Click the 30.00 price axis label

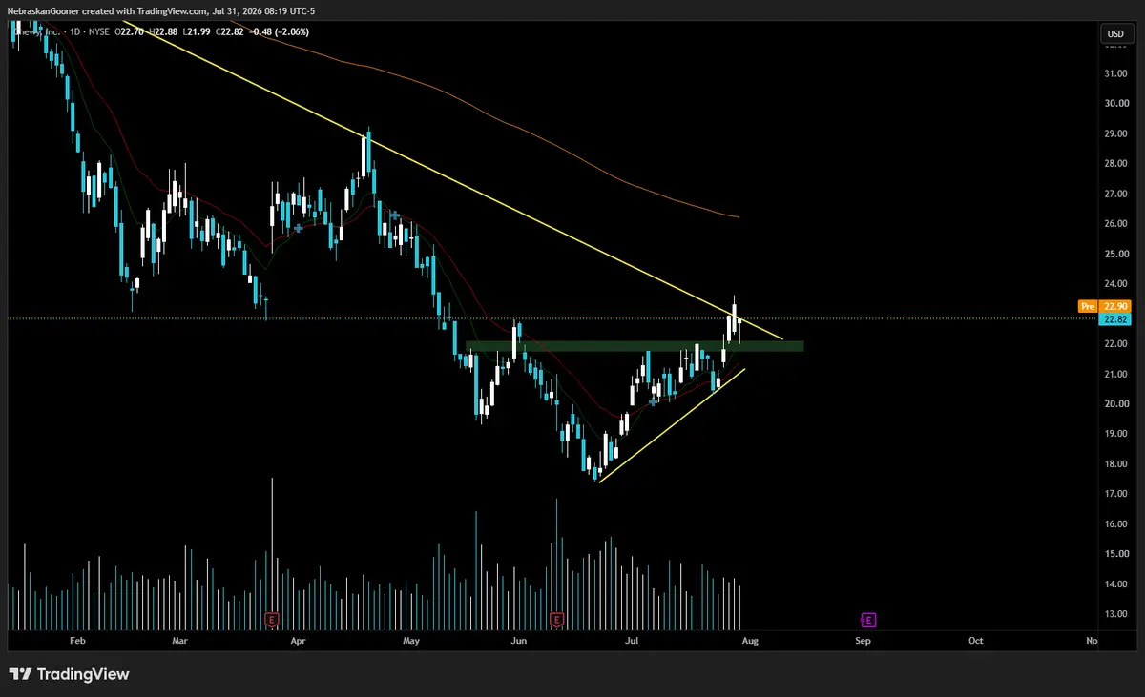click(1115, 103)
